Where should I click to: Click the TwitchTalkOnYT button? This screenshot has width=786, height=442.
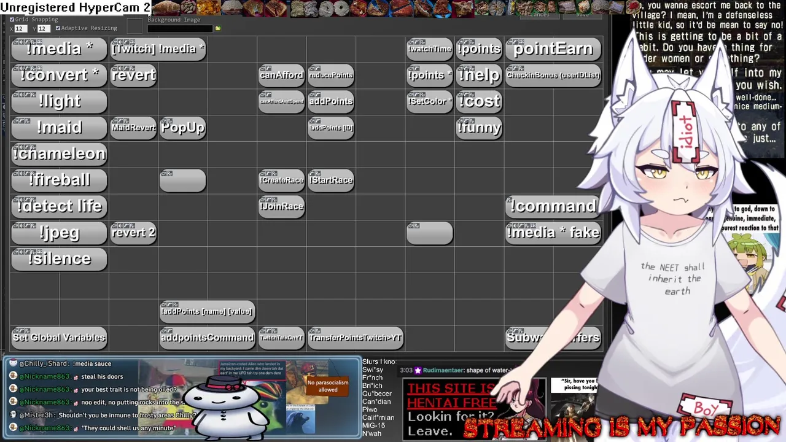tap(281, 338)
